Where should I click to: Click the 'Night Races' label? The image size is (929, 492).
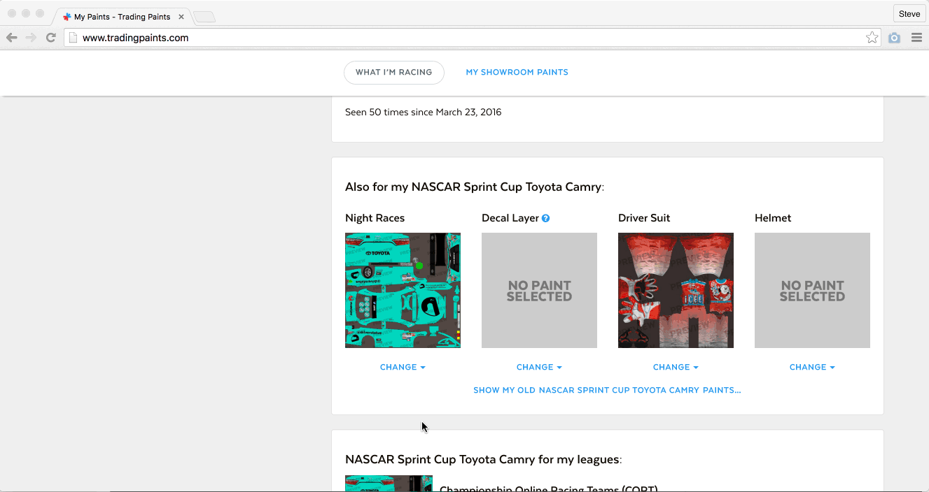point(375,218)
